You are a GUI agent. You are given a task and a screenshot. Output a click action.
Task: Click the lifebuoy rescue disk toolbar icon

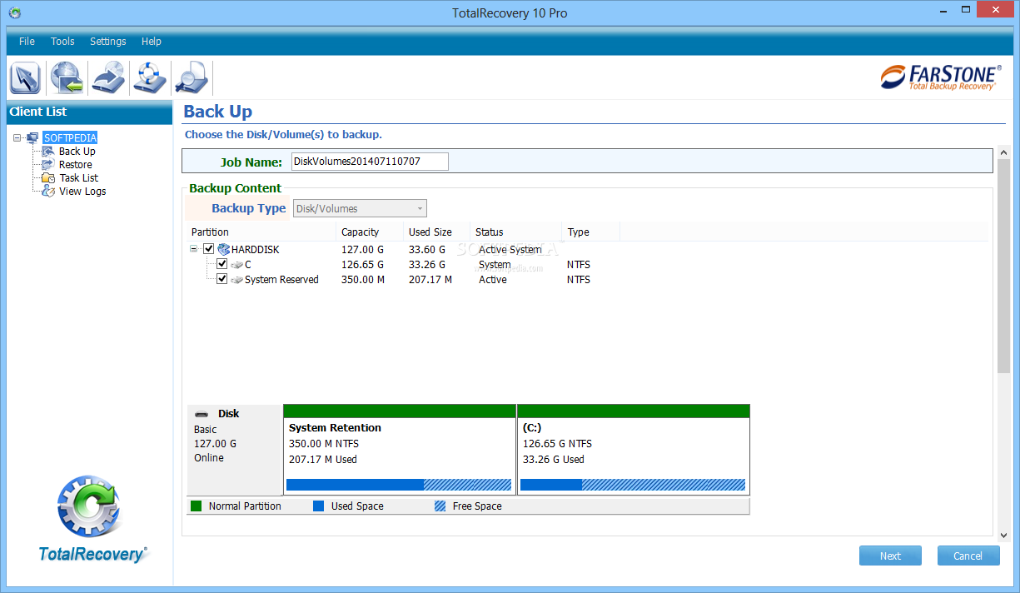pos(150,77)
